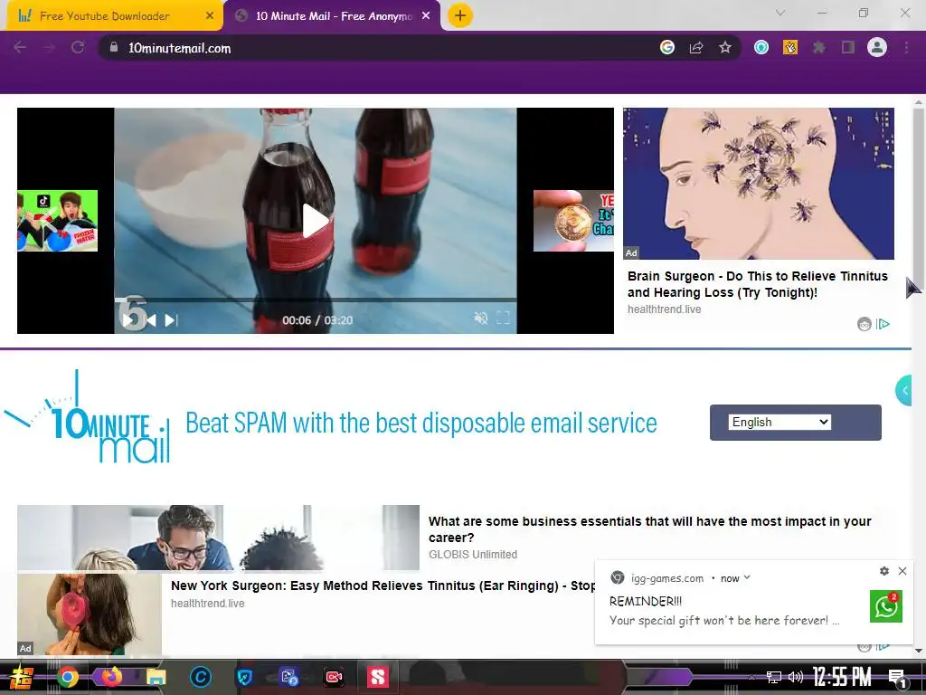Open the user profile menu
The image size is (926, 695).
tap(877, 48)
